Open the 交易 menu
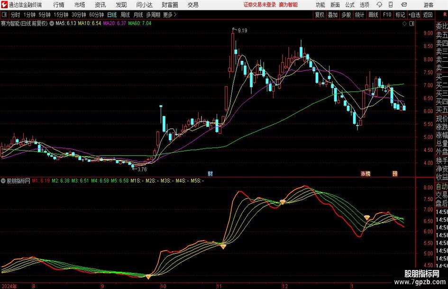Image resolution: width=448 pixels, height=289 pixels. [x=193, y=5]
